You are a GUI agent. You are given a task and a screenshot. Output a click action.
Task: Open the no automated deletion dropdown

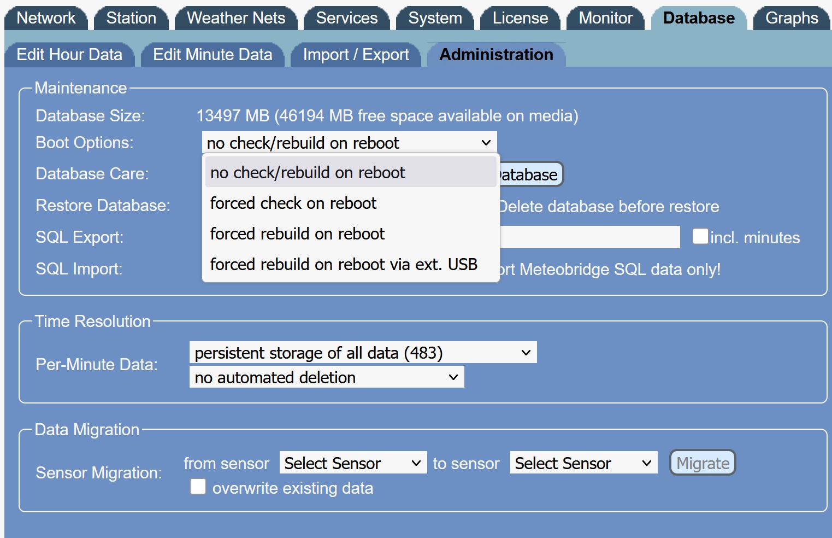[x=326, y=377]
